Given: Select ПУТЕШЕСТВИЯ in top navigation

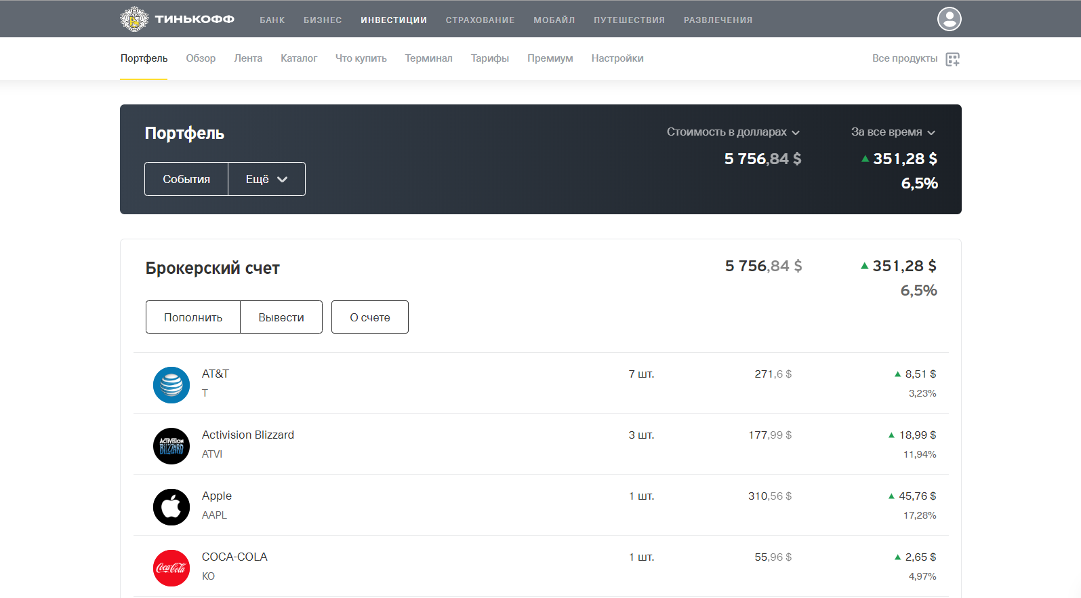Looking at the screenshot, I should pos(630,20).
